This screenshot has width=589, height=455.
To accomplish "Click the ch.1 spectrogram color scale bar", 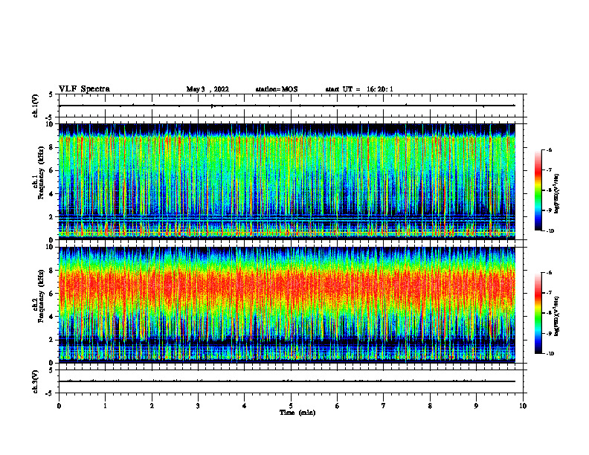I will click(538, 190).
